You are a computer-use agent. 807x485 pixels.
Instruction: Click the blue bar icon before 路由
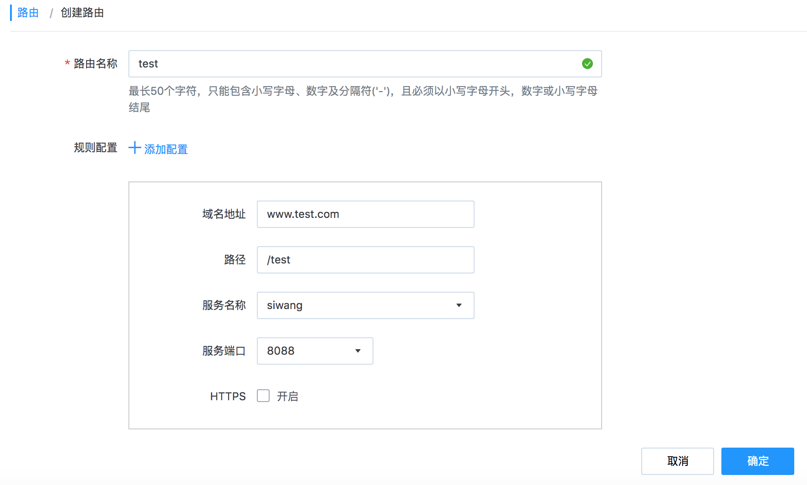point(11,13)
